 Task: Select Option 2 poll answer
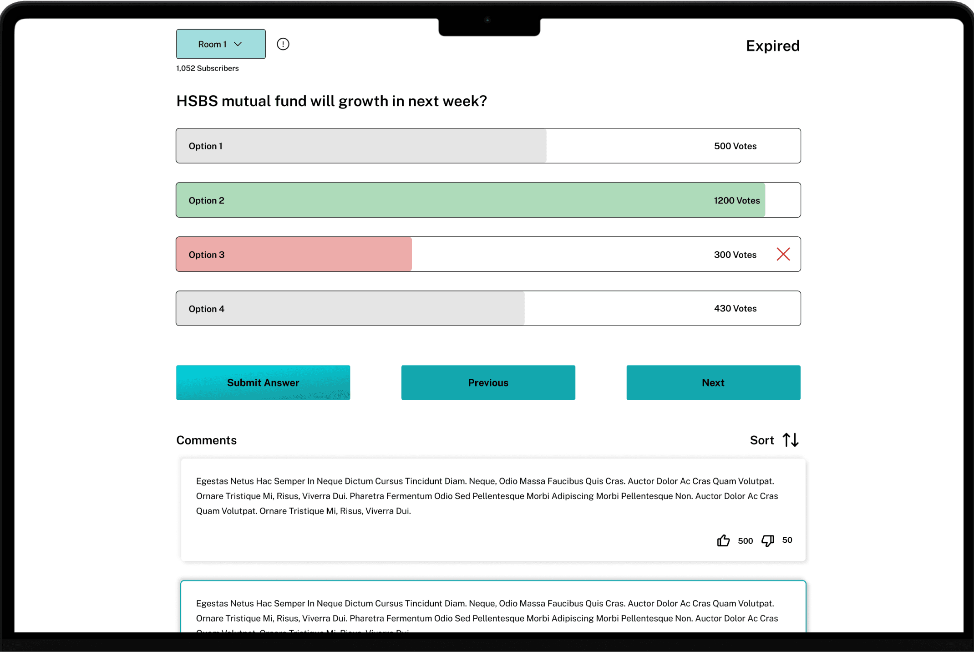point(488,200)
